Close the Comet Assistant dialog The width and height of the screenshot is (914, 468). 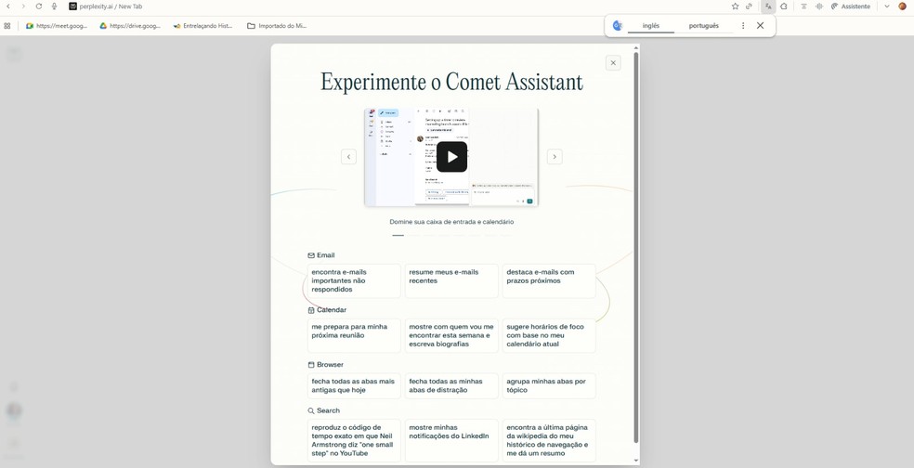[x=613, y=63]
